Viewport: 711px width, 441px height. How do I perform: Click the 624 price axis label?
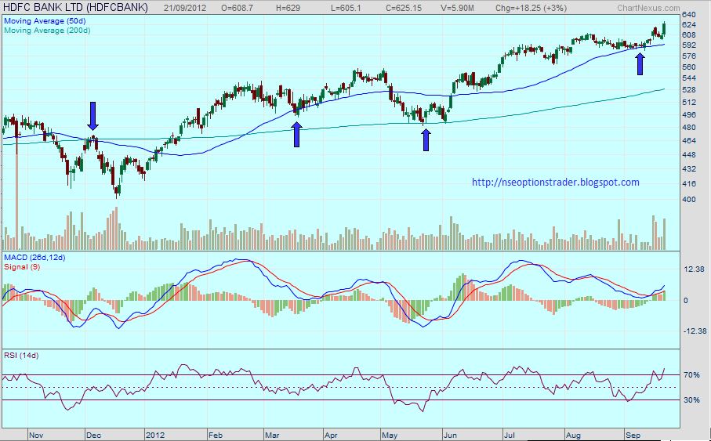pyautogui.click(x=689, y=24)
